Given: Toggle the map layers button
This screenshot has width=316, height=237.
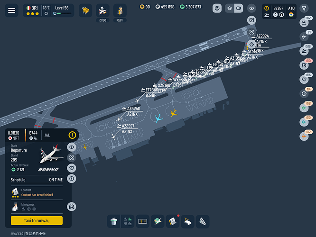Looking at the screenshot, I should (x=229, y=8).
